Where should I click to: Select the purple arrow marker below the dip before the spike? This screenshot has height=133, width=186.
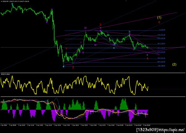(47, 22)
